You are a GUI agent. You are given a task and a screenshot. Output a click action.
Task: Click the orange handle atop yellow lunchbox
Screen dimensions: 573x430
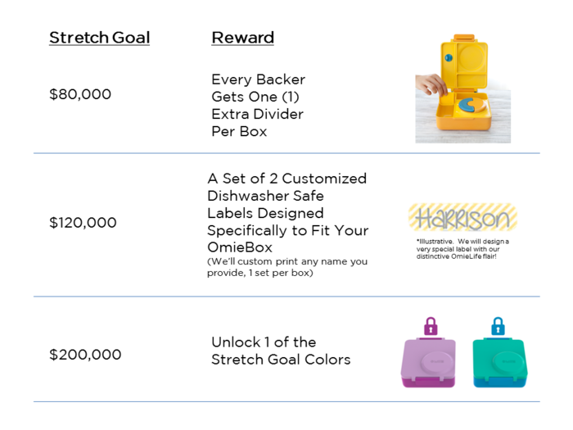click(x=464, y=38)
